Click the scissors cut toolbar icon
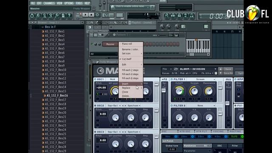This screenshot has width=272, height=153. [x=51, y=16]
